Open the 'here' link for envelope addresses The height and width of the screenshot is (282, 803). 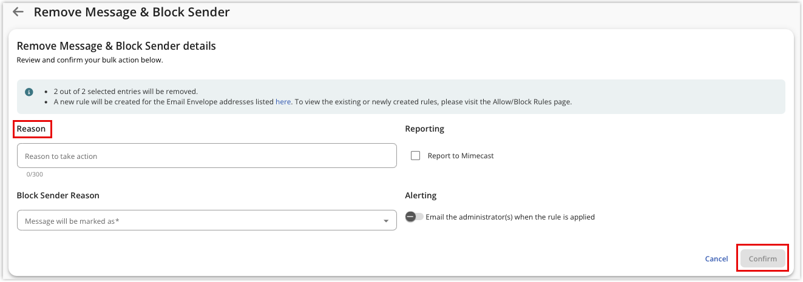[283, 102]
